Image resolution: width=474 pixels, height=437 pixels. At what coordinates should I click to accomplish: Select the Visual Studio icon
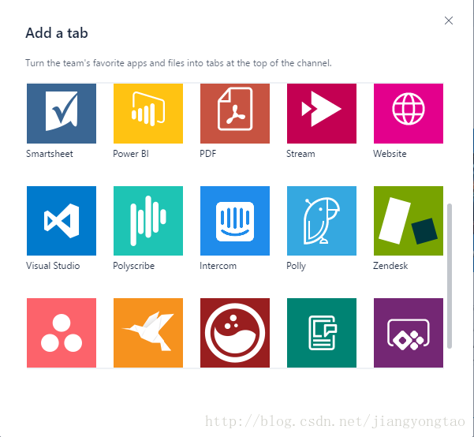pos(62,221)
